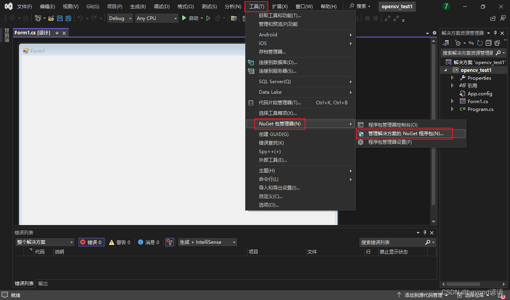Save the current file via toolbar
The height and width of the screenshot is (300, 510).
pos(60,18)
